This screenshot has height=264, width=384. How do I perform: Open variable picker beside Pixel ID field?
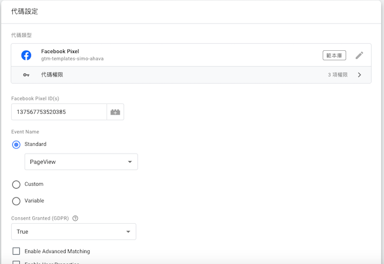coord(115,112)
